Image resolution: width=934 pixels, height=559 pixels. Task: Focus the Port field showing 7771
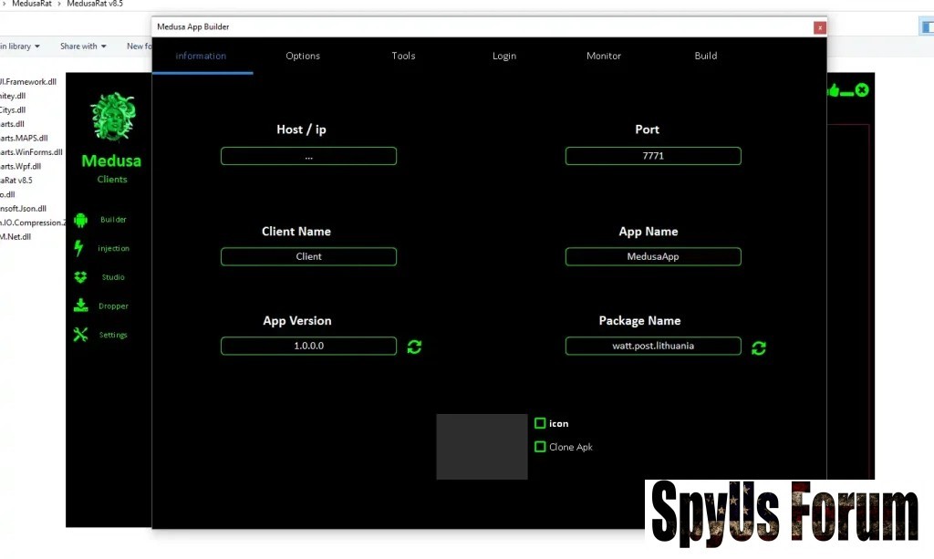coord(653,156)
